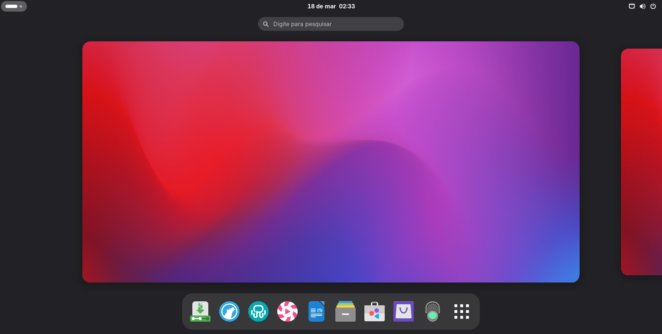Open the calendar from date and clock
This screenshot has width=662, height=334.
pos(331,6)
